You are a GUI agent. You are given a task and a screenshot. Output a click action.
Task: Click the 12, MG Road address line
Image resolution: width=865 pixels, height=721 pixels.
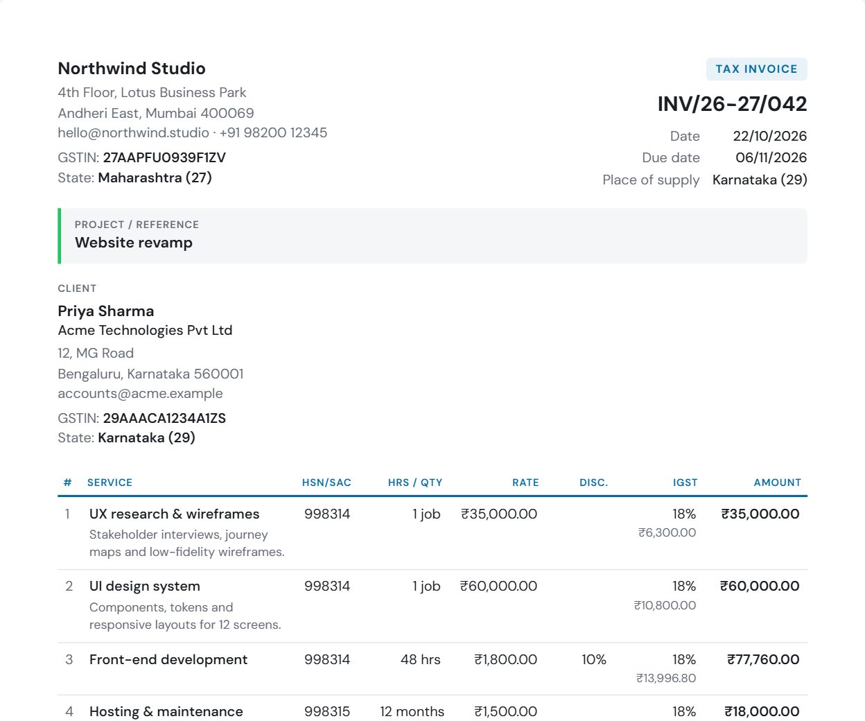click(x=96, y=353)
